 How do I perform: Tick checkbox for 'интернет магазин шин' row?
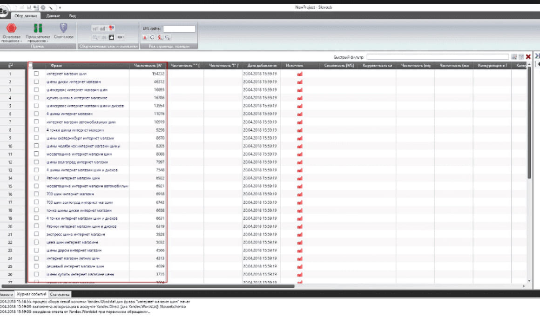tap(36, 74)
